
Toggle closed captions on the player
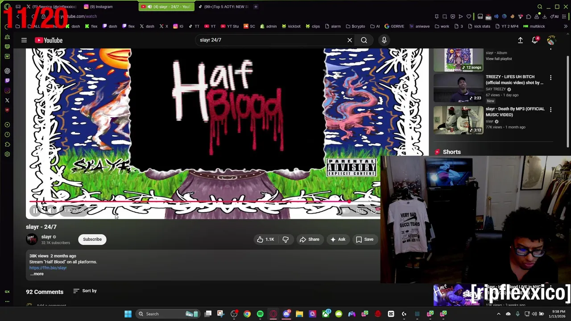[360, 210]
